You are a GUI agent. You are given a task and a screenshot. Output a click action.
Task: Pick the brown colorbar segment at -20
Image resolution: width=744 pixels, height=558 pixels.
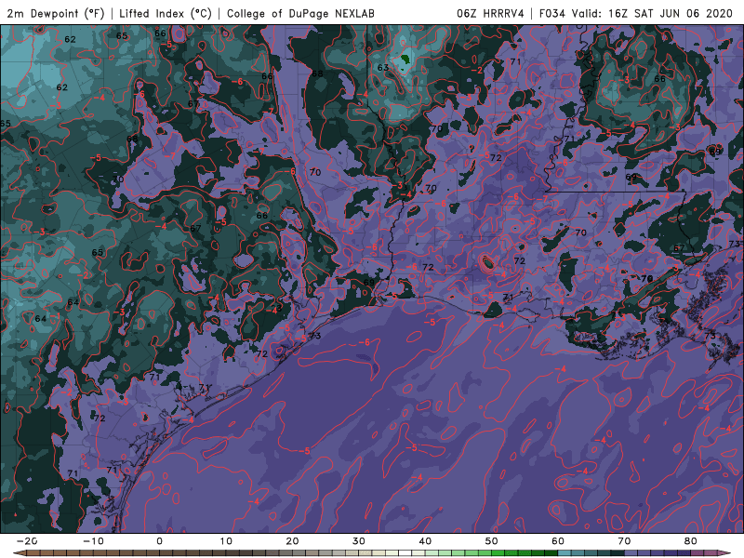pyautogui.click(x=33, y=553)
